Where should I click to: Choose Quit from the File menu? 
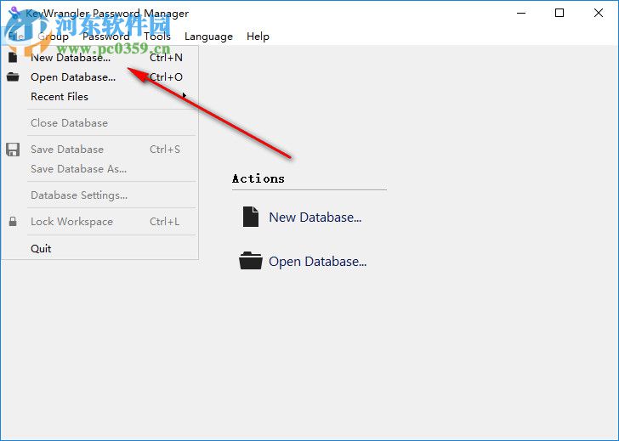point(99,248)
